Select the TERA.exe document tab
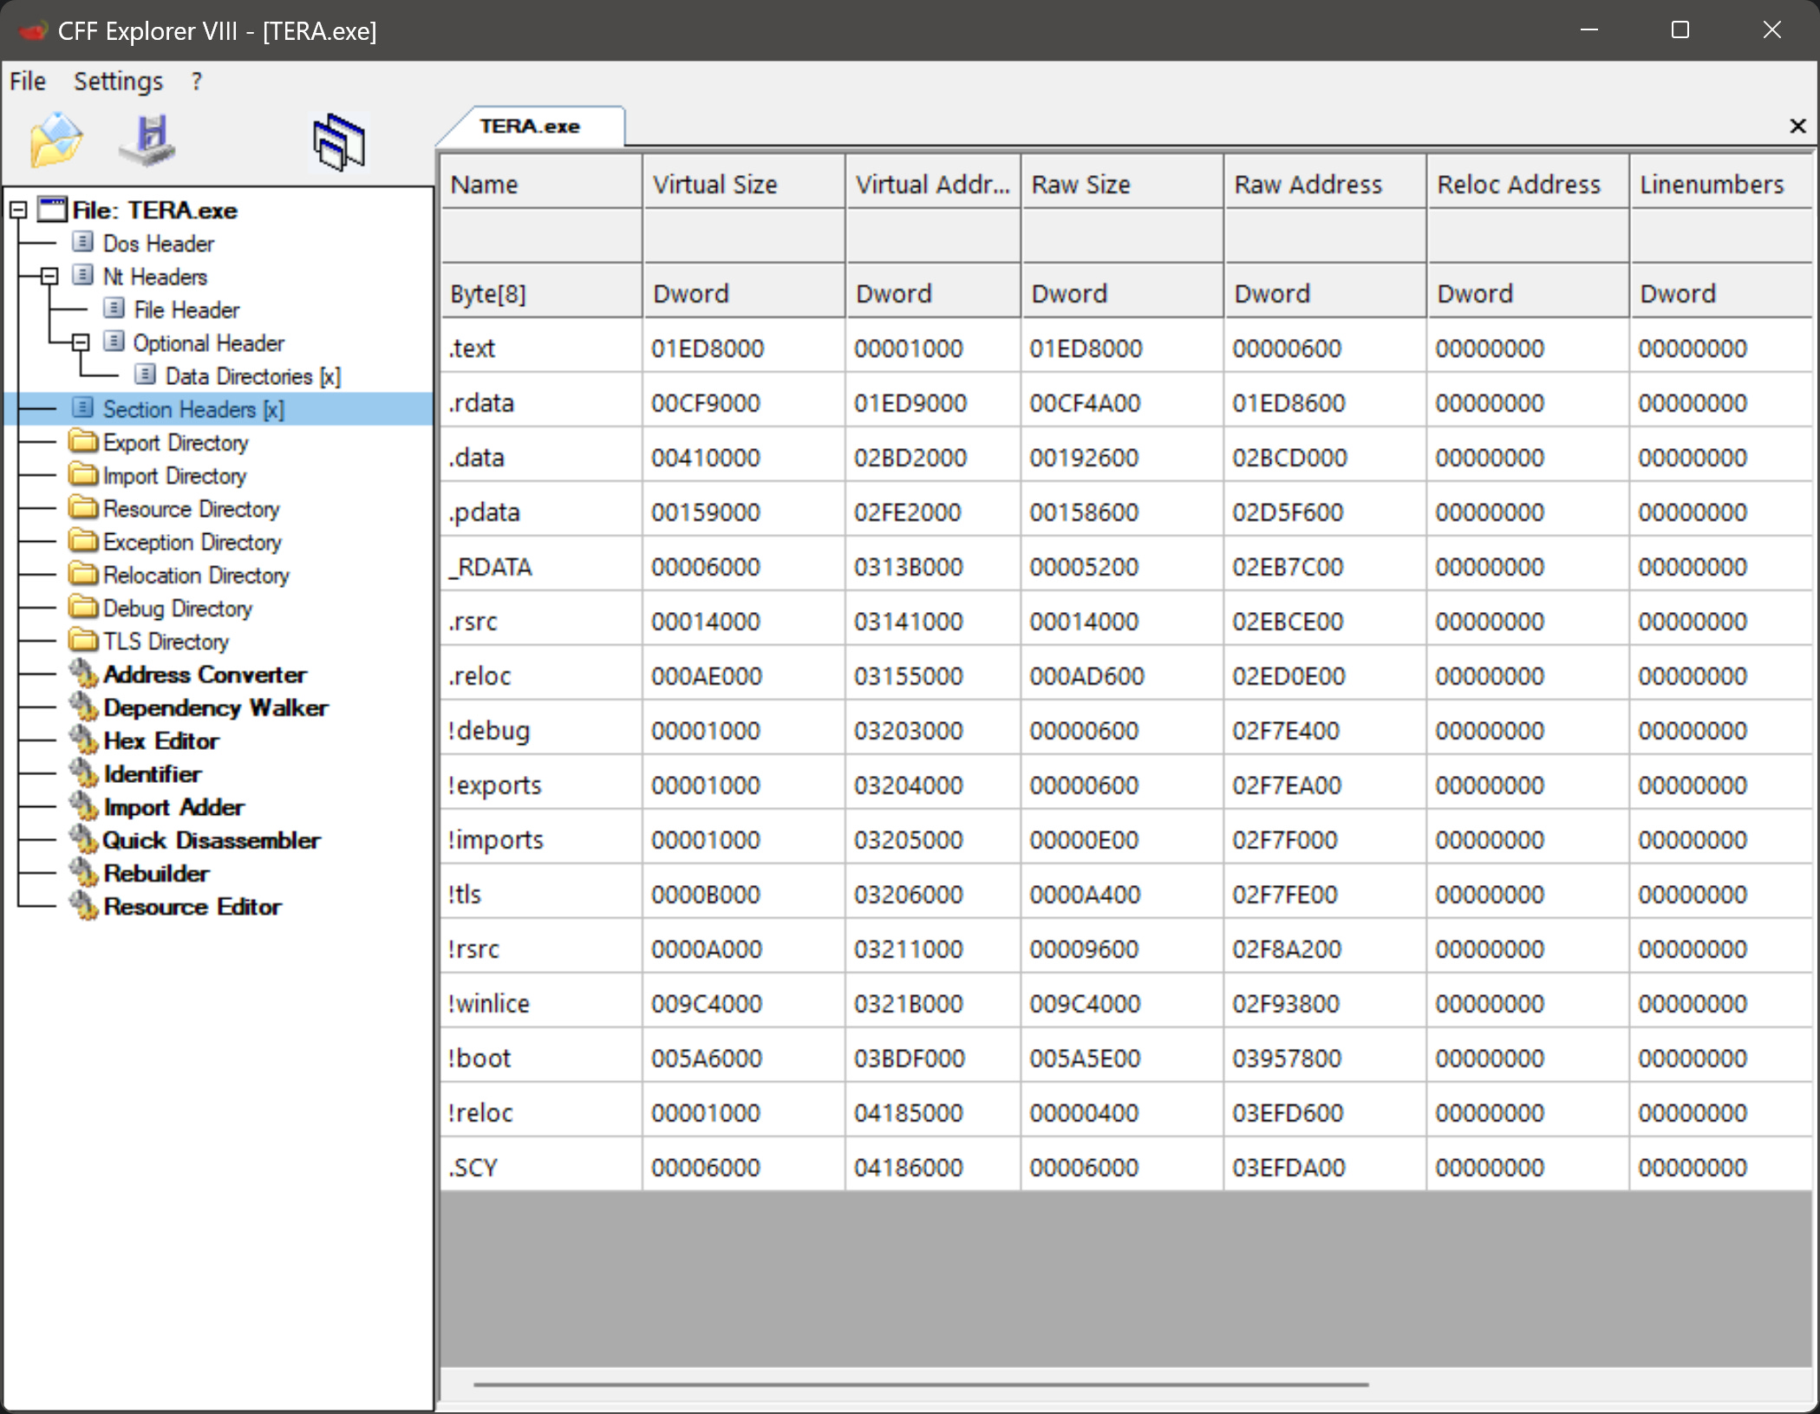 pyautogui.click(x=530, y=127)
